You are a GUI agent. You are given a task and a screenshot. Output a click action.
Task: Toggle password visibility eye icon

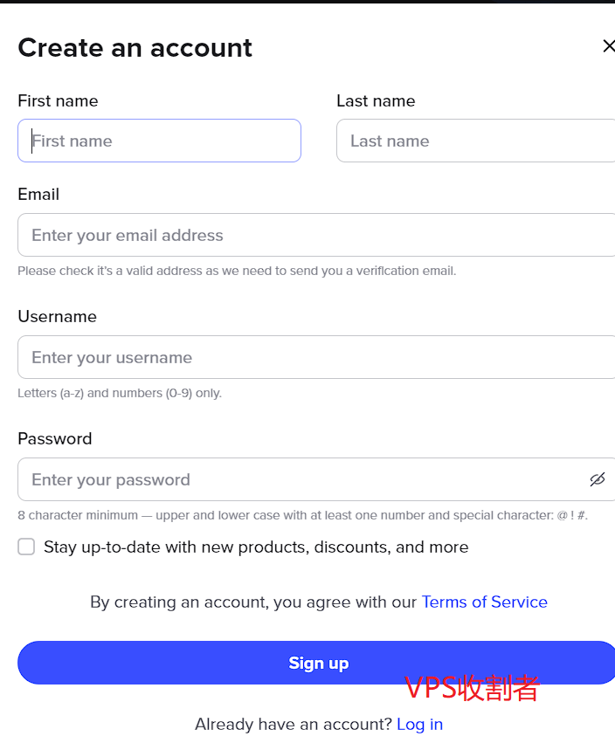click(597, 479)
